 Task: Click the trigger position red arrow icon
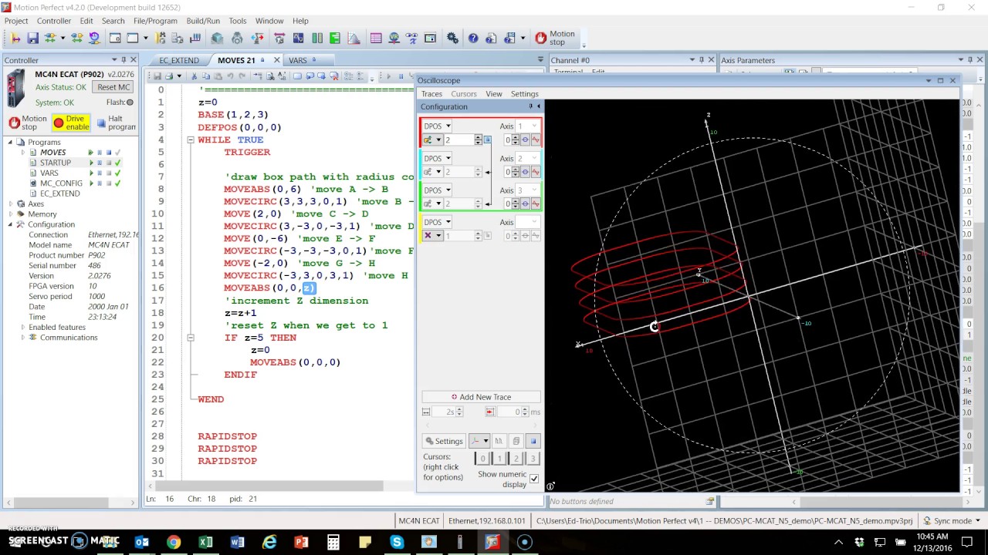(x=490, y=412)
